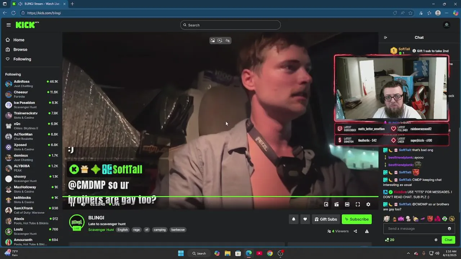Show hidden system tray icons
Image resolution: width=461 pixels, height=259 pixels.
point(408,253)
